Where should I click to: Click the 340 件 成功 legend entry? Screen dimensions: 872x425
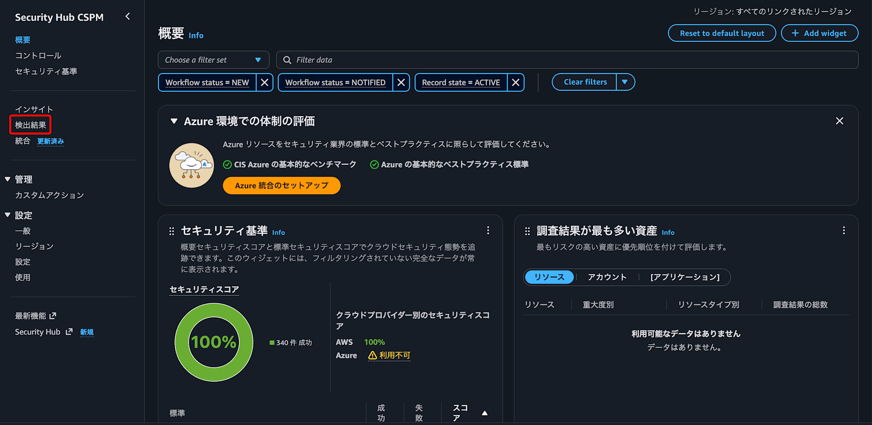(291, 343)
